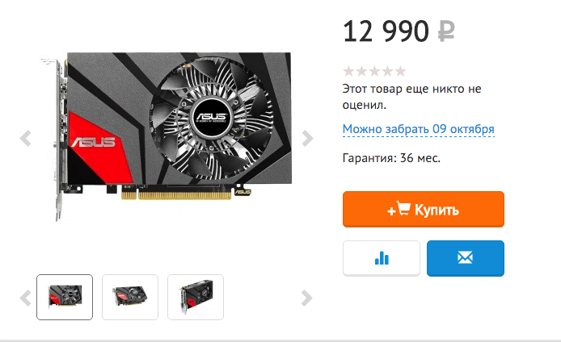Rate the product one star
This screenshot has height=342, width=561.
click(x=349, y=72)
